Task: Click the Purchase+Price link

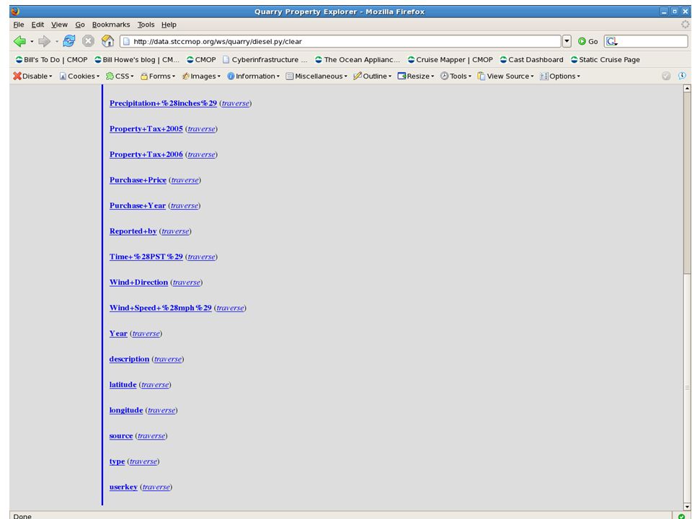Action: [138, 180]
